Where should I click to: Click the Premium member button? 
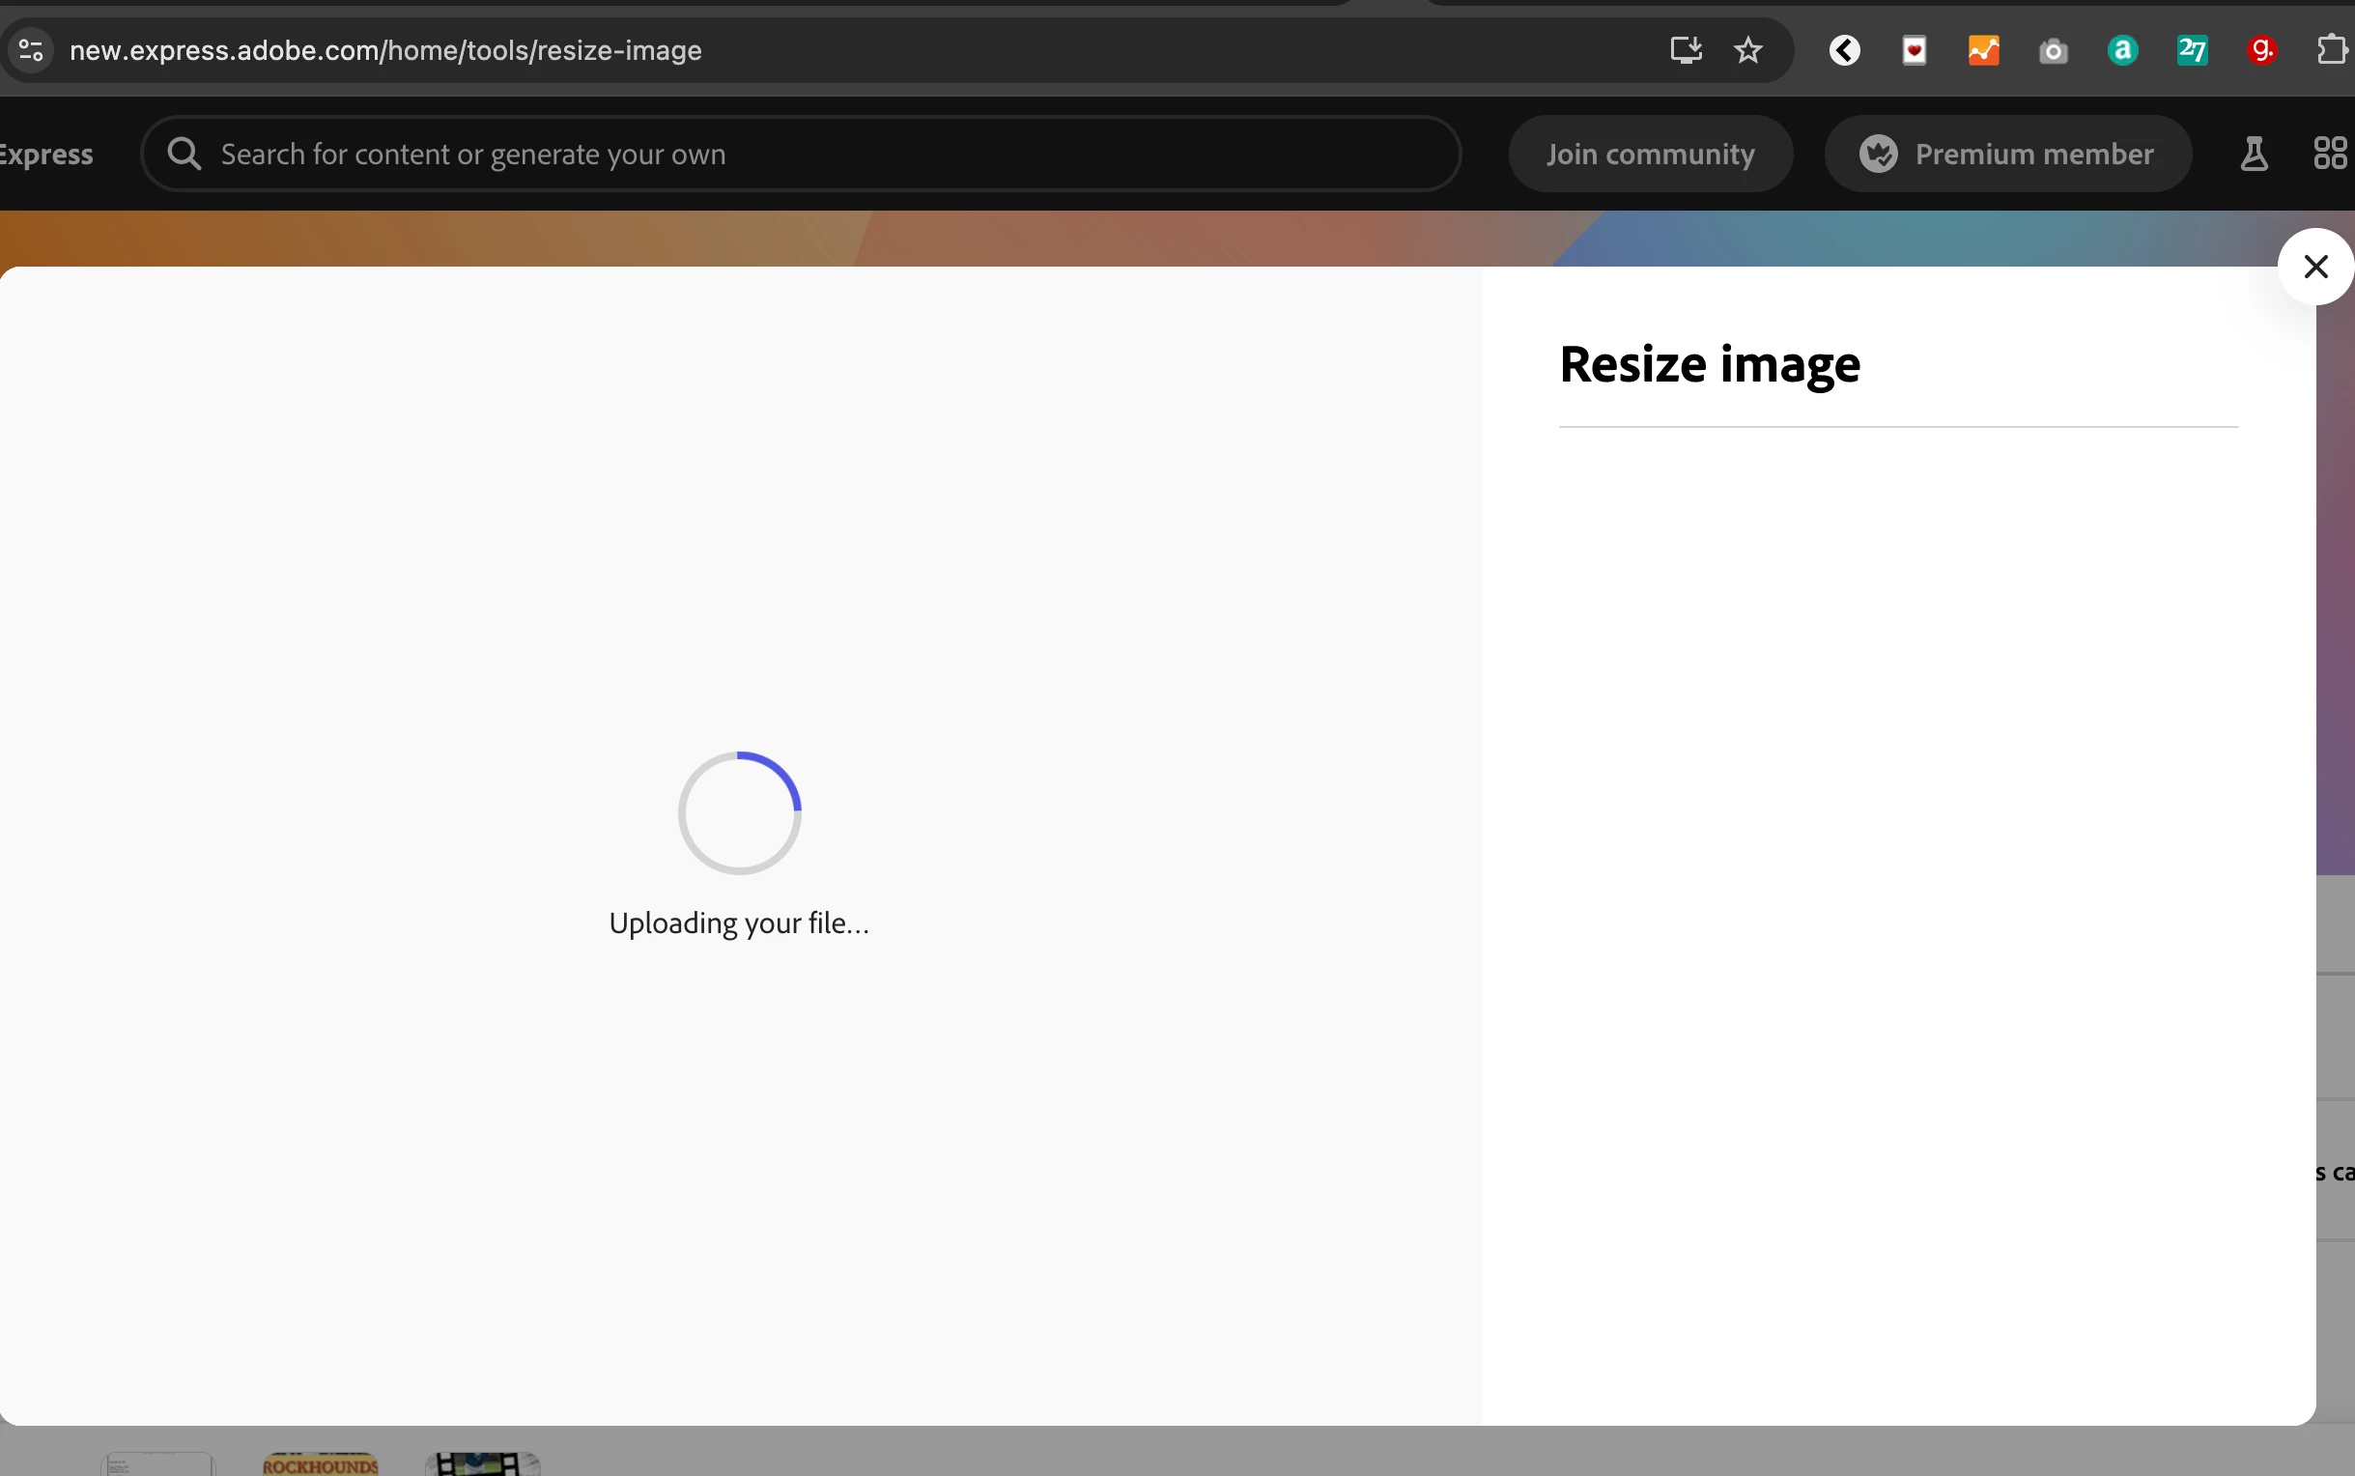pos(2006,155)
